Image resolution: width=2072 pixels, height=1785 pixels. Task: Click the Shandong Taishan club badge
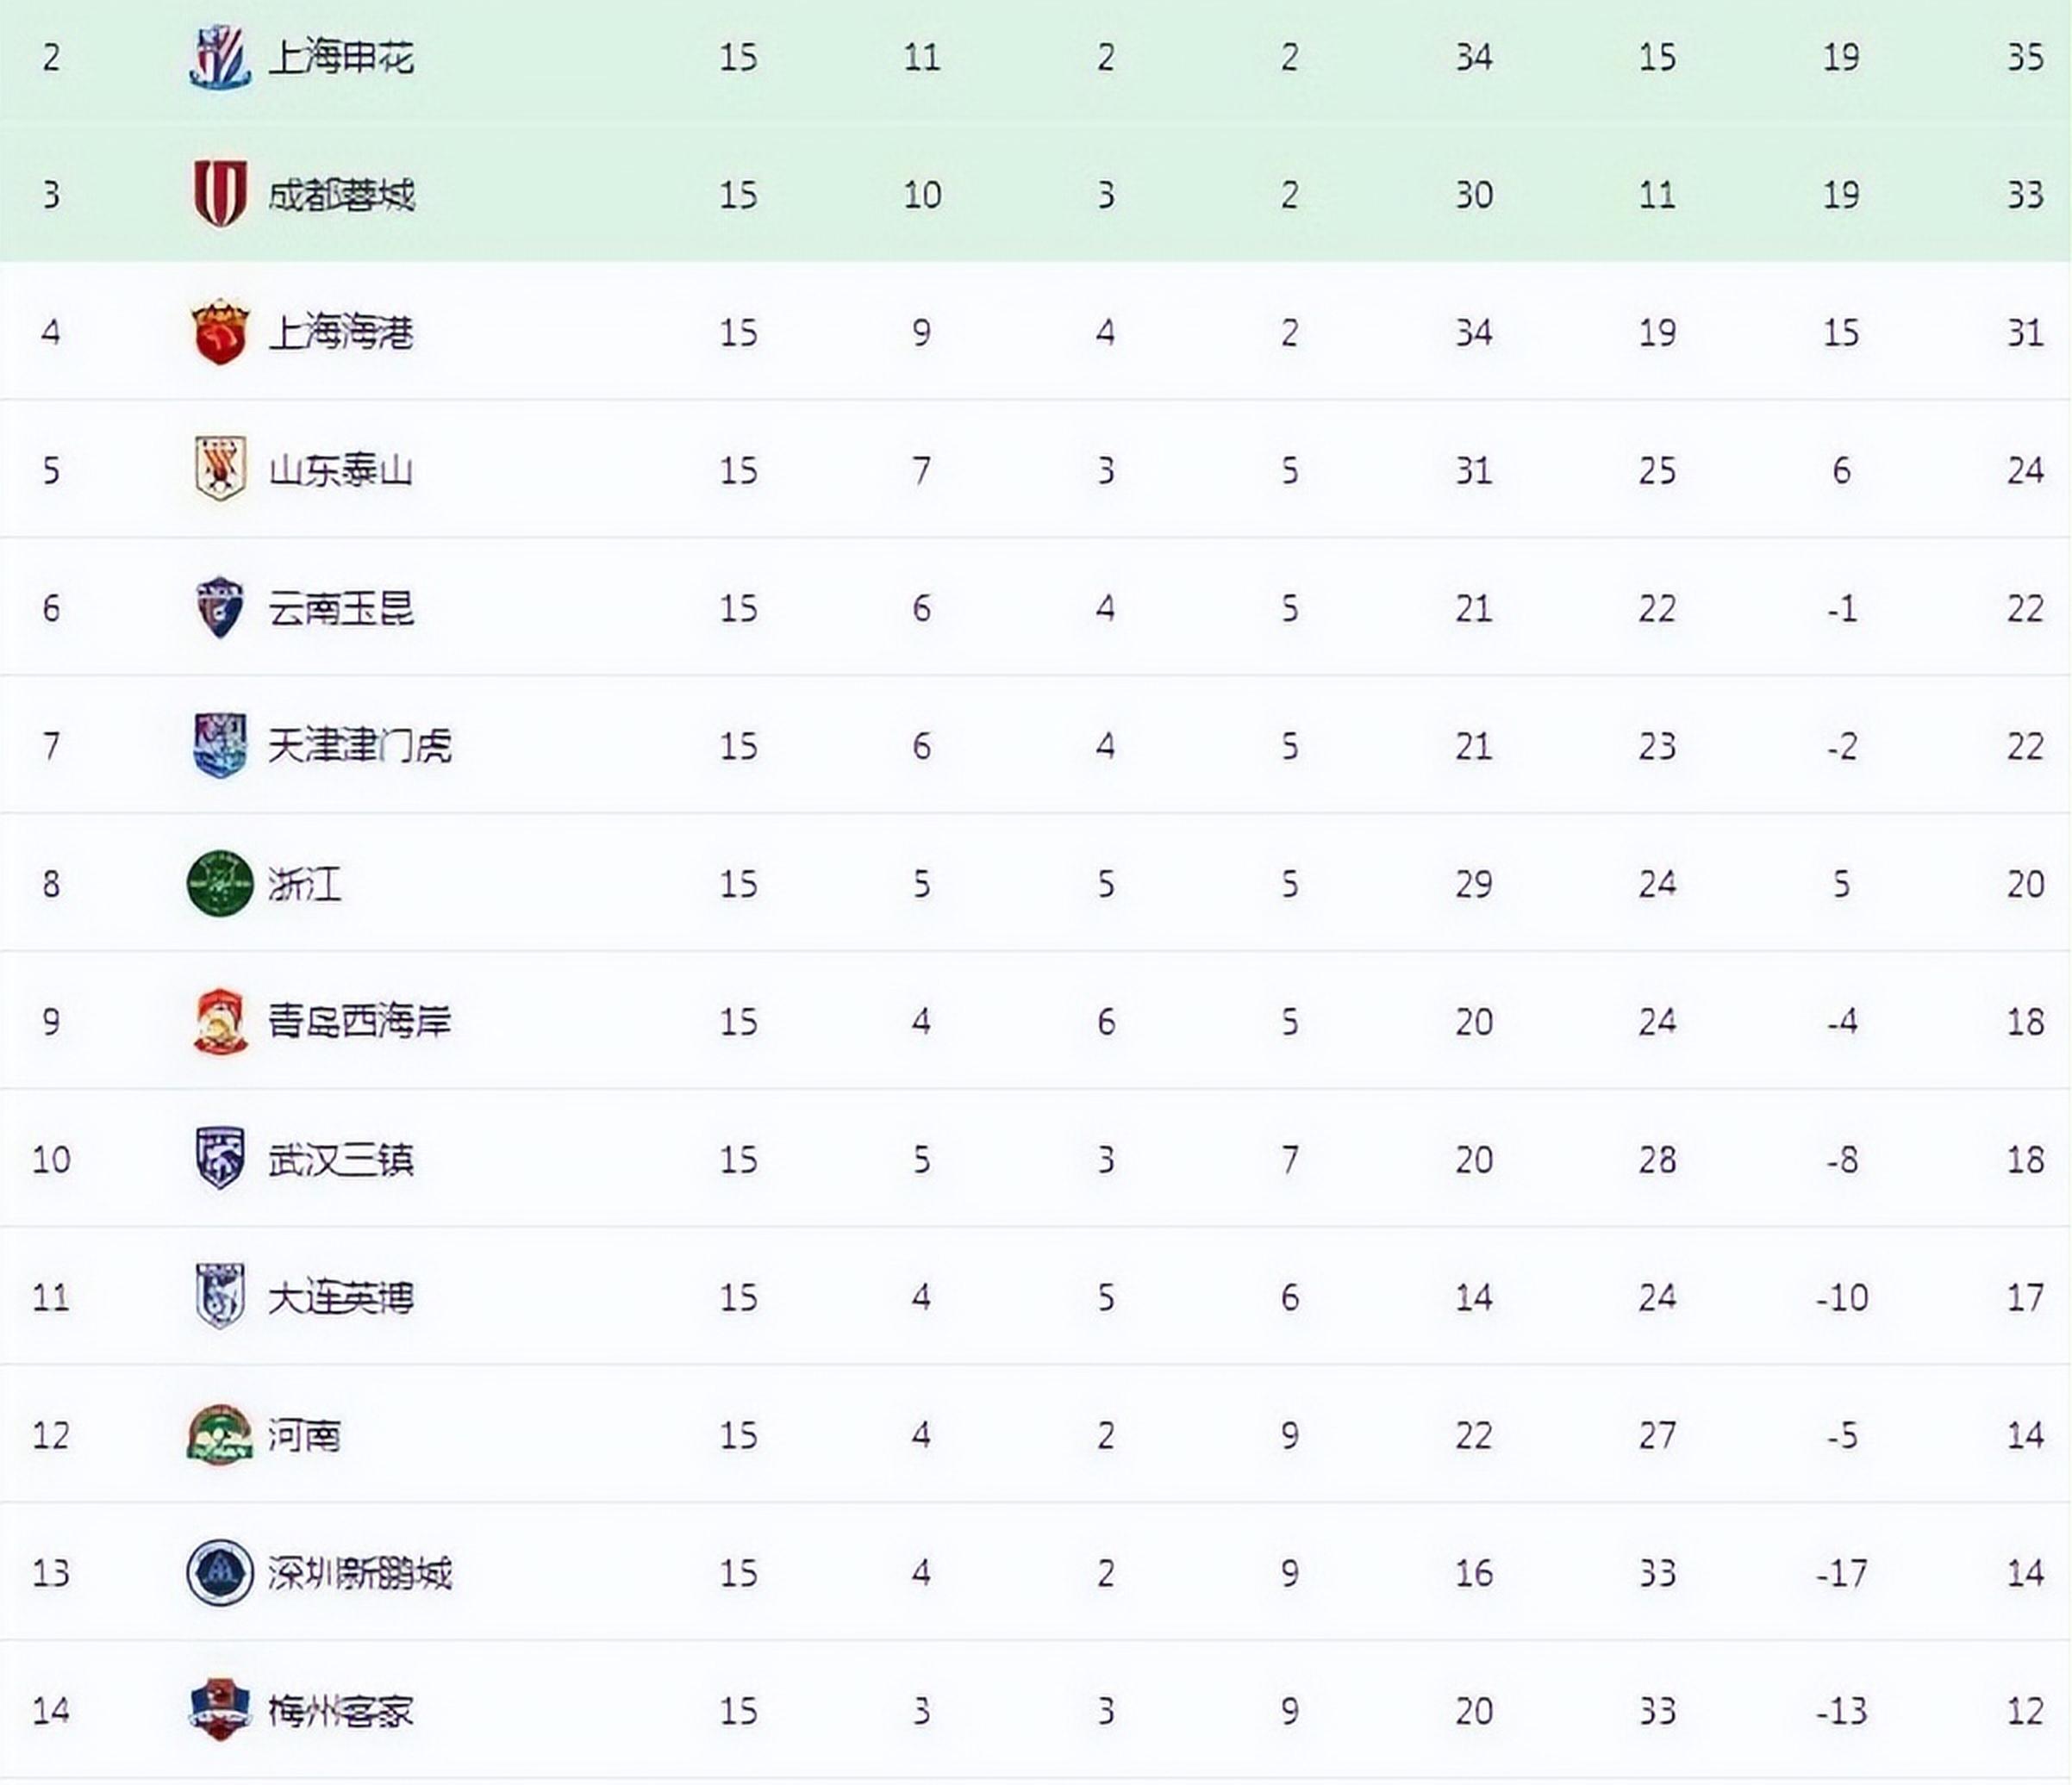click(219, 469)
